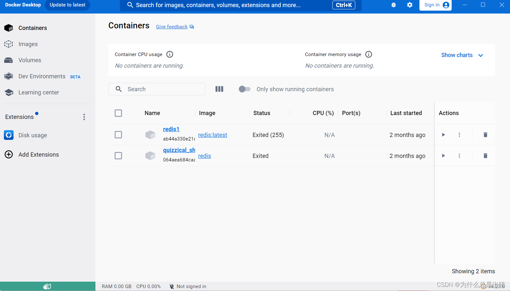Viewport: 510px width, 291px height.
Task: Start the quizzical_sh container
Action: [x=444, y=156]
